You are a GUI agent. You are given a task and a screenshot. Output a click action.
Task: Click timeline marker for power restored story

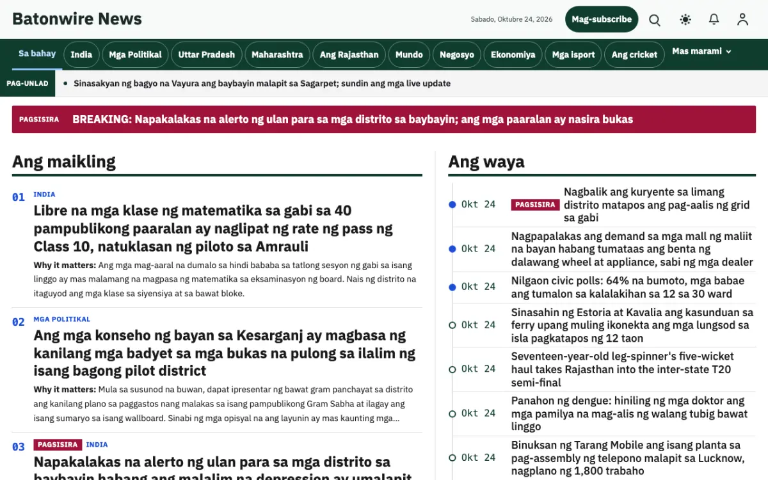click(452, 205)
